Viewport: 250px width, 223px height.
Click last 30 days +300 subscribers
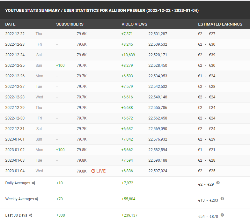tap(61, 215)
